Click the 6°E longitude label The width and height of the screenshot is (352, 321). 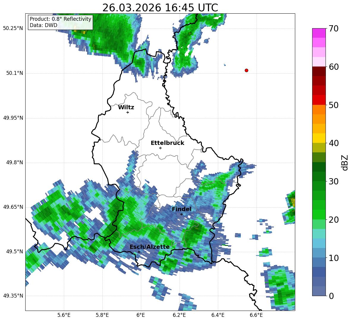click(141, 315)
